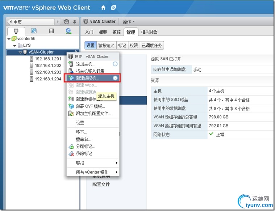Choose 移至 menu entry
Image resolution: width=275 pixels, height=211 pixels.
(93, 132)
